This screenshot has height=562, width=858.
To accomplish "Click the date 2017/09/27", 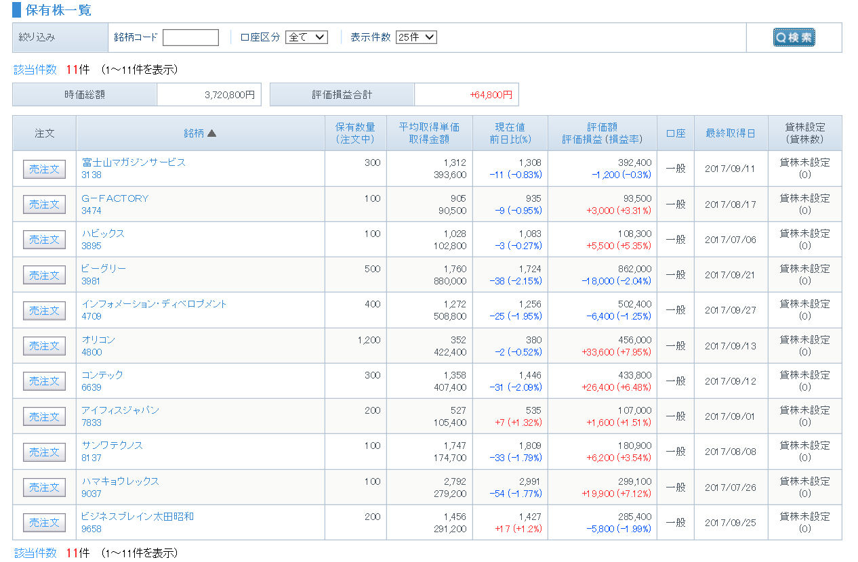I will pos(731,310).
